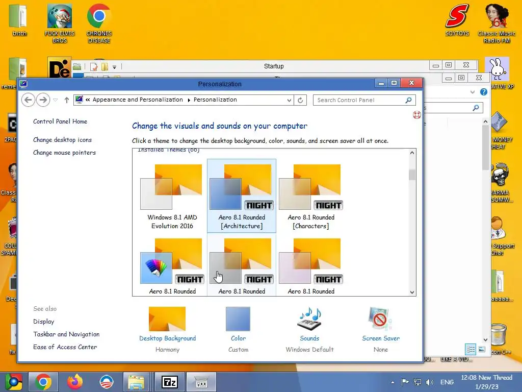The width and height of the screenshot is (522, 392).
Task: Open the Obama logo taskbar app
Action: click(107, 382)
